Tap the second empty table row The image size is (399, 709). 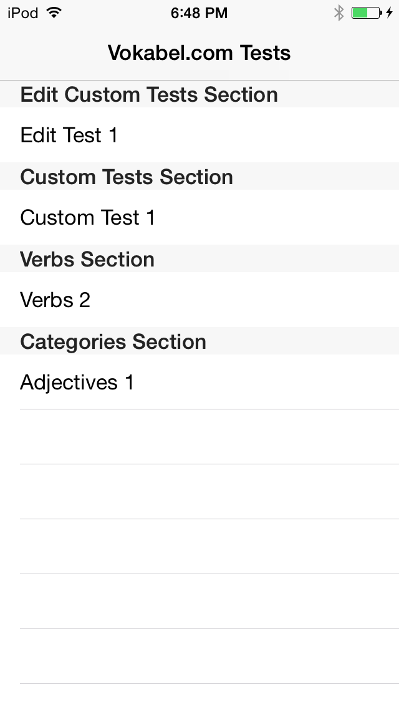[x=199, y=492]
